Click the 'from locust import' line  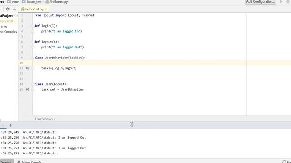pos(64,15)
